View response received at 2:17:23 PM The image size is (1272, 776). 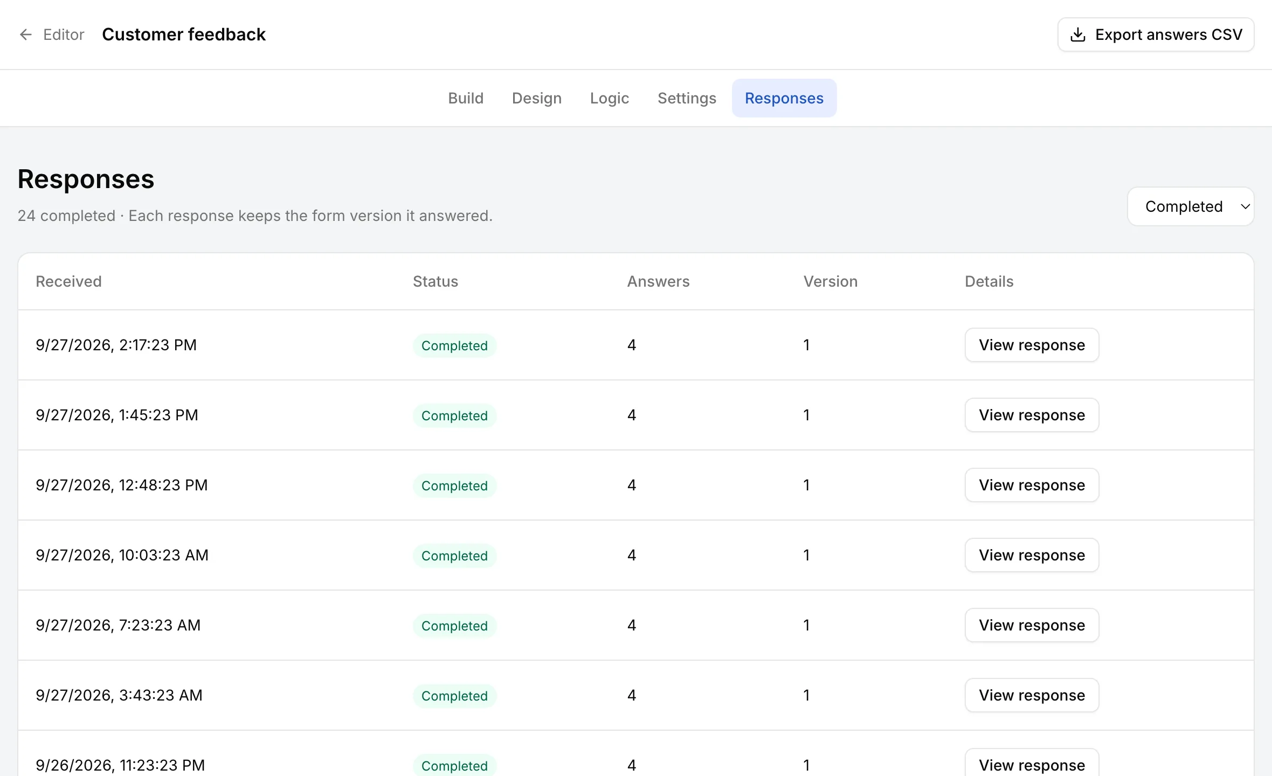click(x=1032, y=345)
